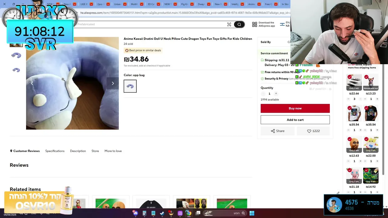The height and width of the screenshot is (218, 388).
Task: Decrease quantity of ₪22.66 cart item
Action: click(x=348, y=99)
